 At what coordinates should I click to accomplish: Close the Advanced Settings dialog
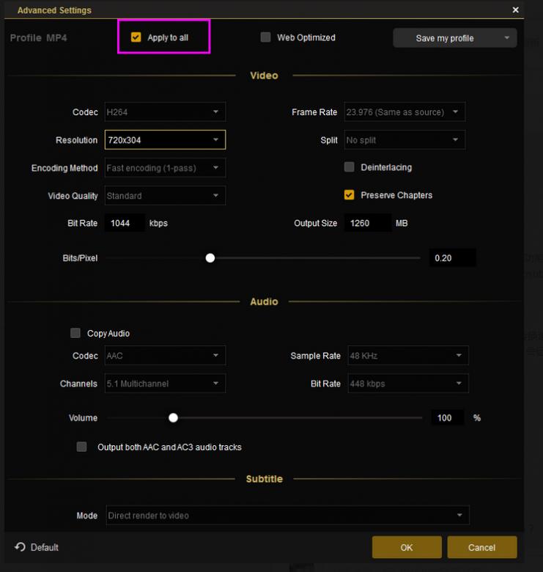click(x=515, y=10)
